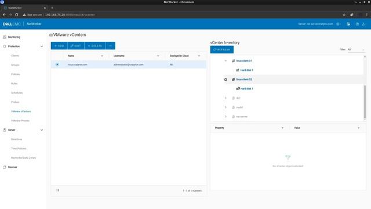Image resolution: width=371 pixels, height=209 pixels.
Task: Click the EDIT vCenter button
Action: tap(76, 46)
